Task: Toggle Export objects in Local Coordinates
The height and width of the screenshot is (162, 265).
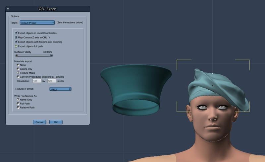Action: point(16,33)
